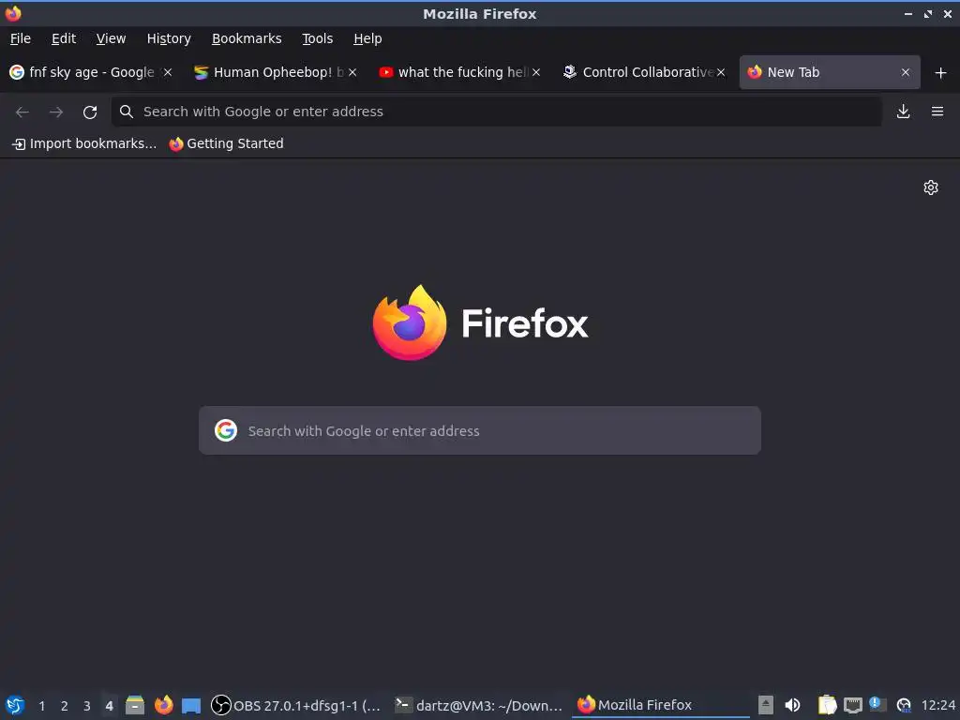Open the 'Getting Started' bookmark
This screenshot has width=960, height=720.
coord(227,143)
